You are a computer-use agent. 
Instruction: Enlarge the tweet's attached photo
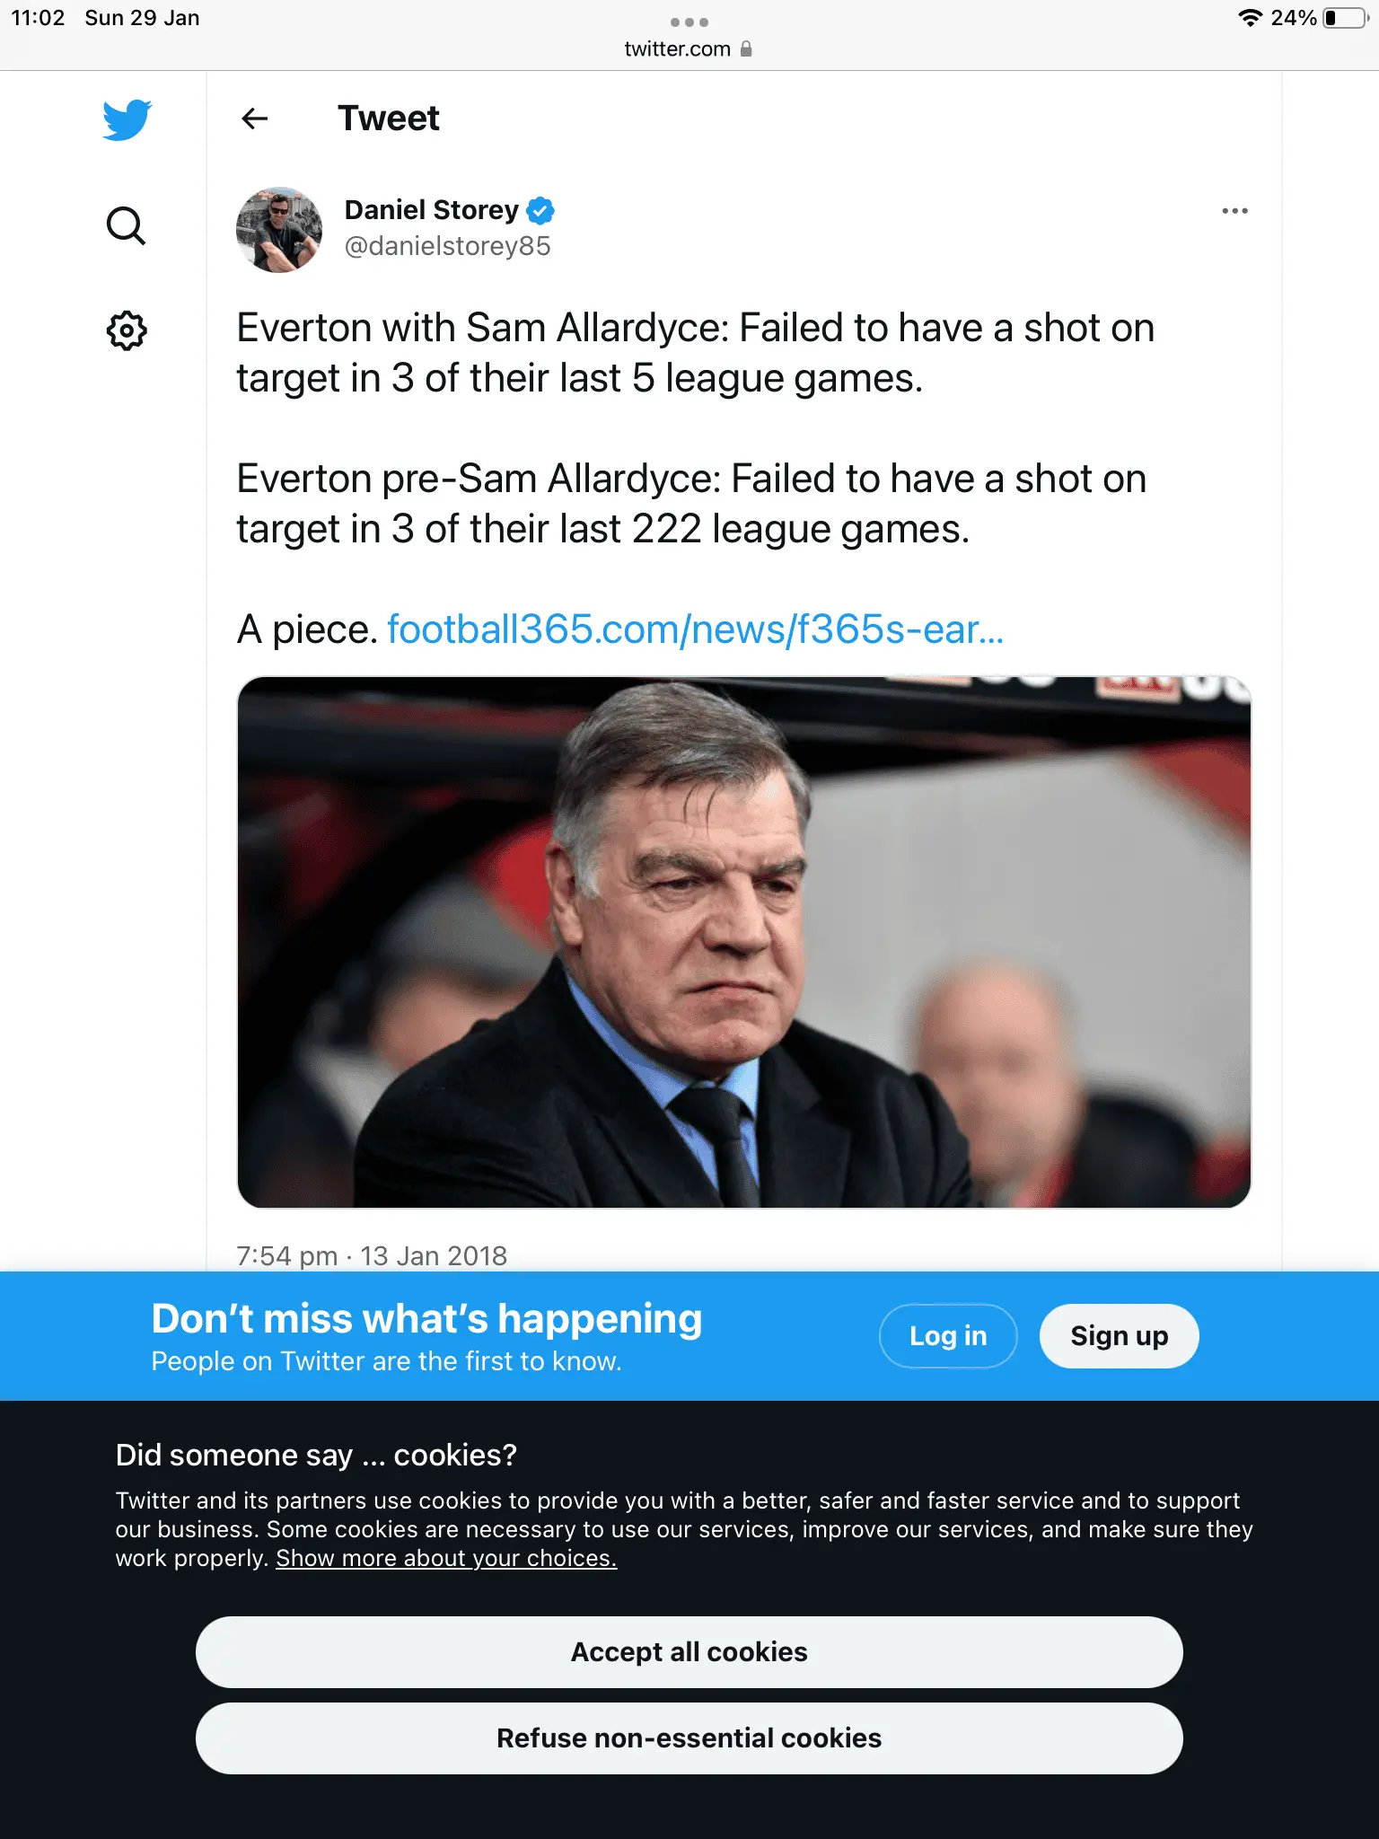tap(743, 941)
